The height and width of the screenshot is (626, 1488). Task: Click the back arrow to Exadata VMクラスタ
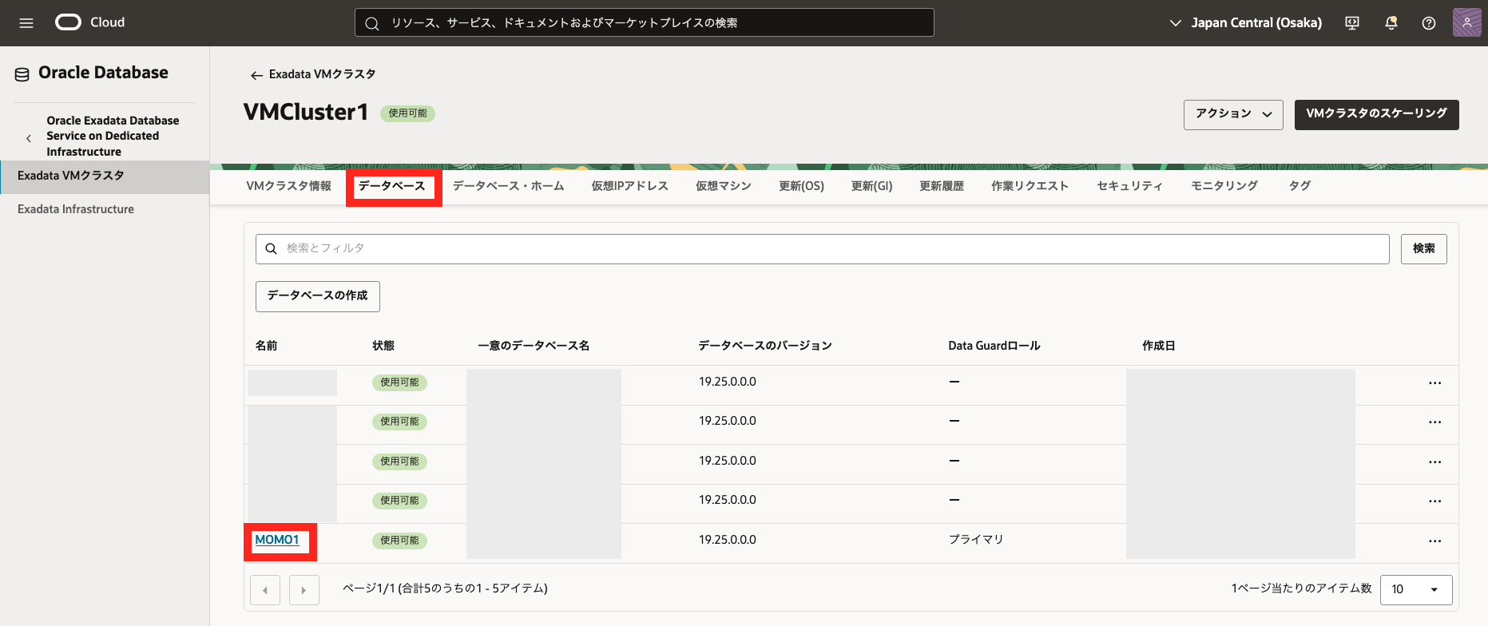pos(256,75)
